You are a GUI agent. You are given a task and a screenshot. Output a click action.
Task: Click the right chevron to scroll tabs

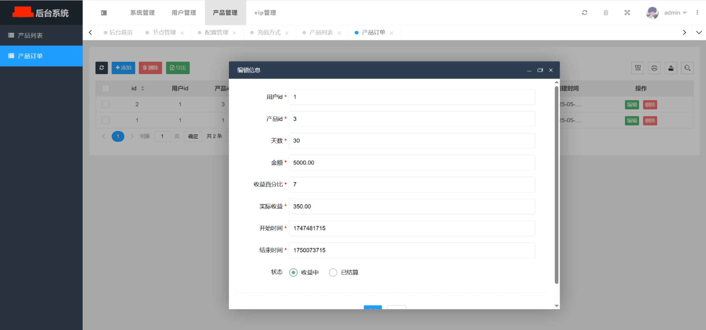tap(684, 32)
